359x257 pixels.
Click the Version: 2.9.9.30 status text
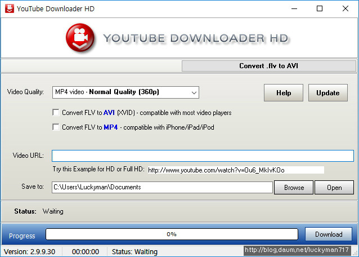(x=29, y=251)
